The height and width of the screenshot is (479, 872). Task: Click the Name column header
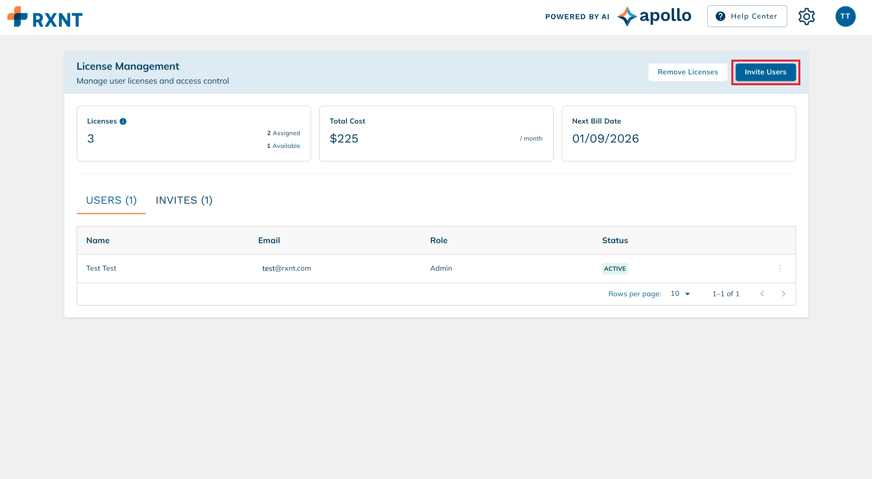98,240
